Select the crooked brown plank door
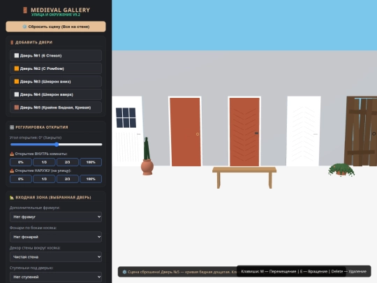377x283 pixels. (361, 131)
